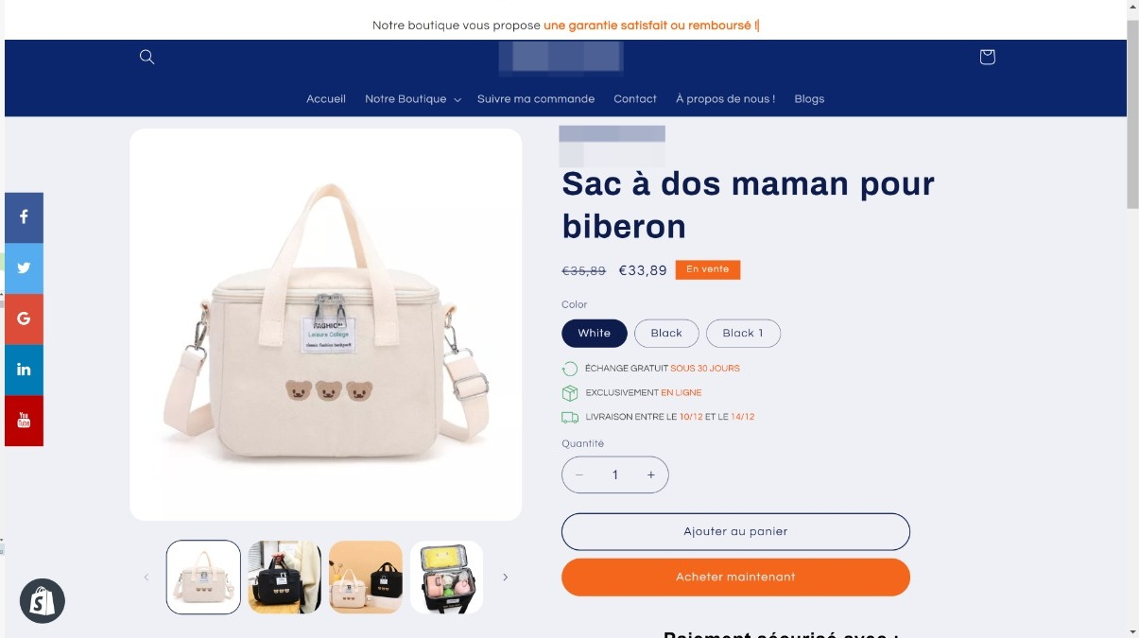The image size is (1139, 638).
Task: Open the search magnifier icon
Action: click(x=147, y=57)
